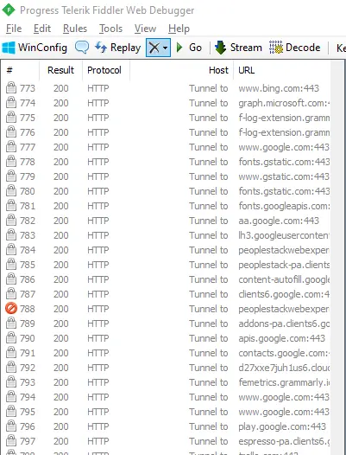Viewport: 346px width, 455px height.
Task: Open the Edit menu
Action: pos(42,29)
